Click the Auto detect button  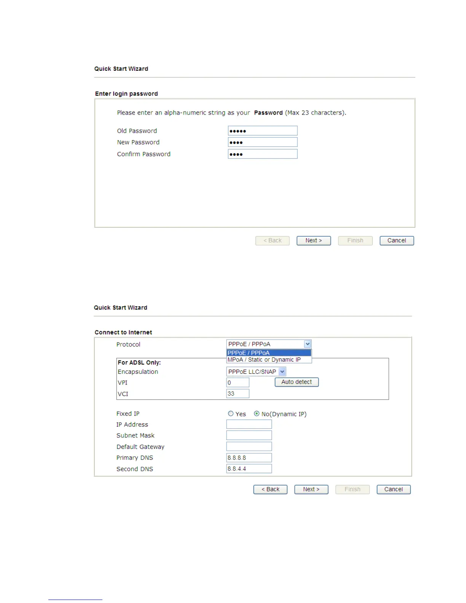(297, 382)
